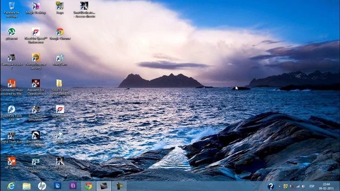Show hidden tray icons arrow
The width and height of the screenshot is (340, 191).
tap(279, 186)
